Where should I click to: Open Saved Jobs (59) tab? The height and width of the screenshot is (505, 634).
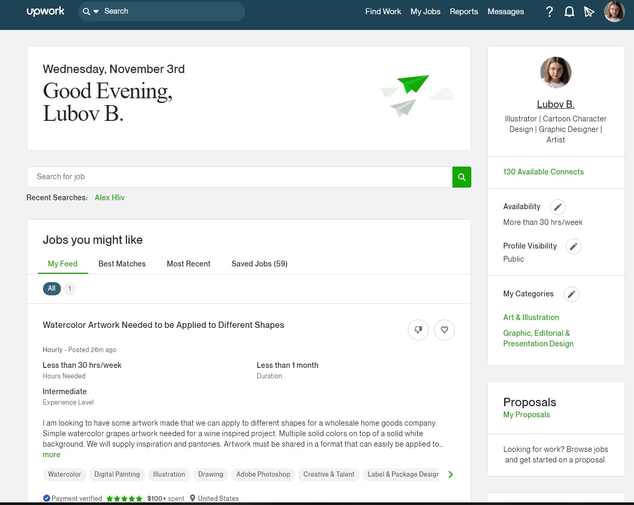pos(259,264)
